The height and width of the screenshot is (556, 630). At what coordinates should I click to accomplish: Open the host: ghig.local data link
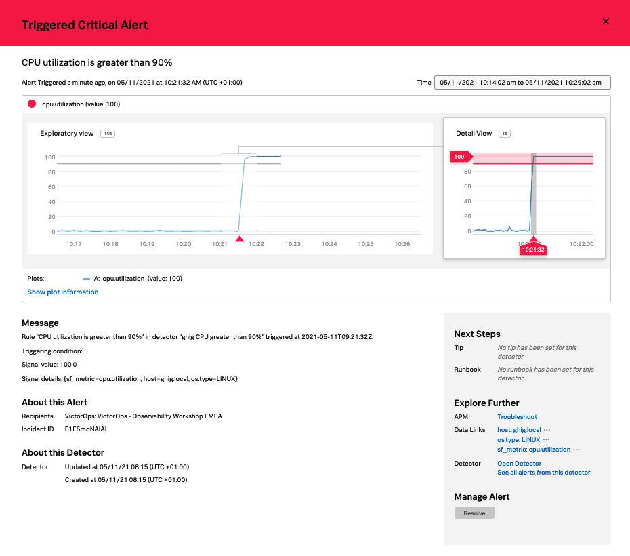(x=518, y=431)
